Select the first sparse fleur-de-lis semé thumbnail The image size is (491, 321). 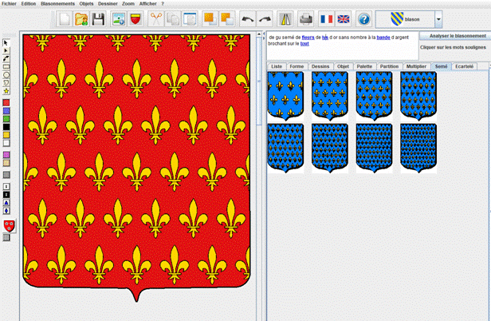285,94
